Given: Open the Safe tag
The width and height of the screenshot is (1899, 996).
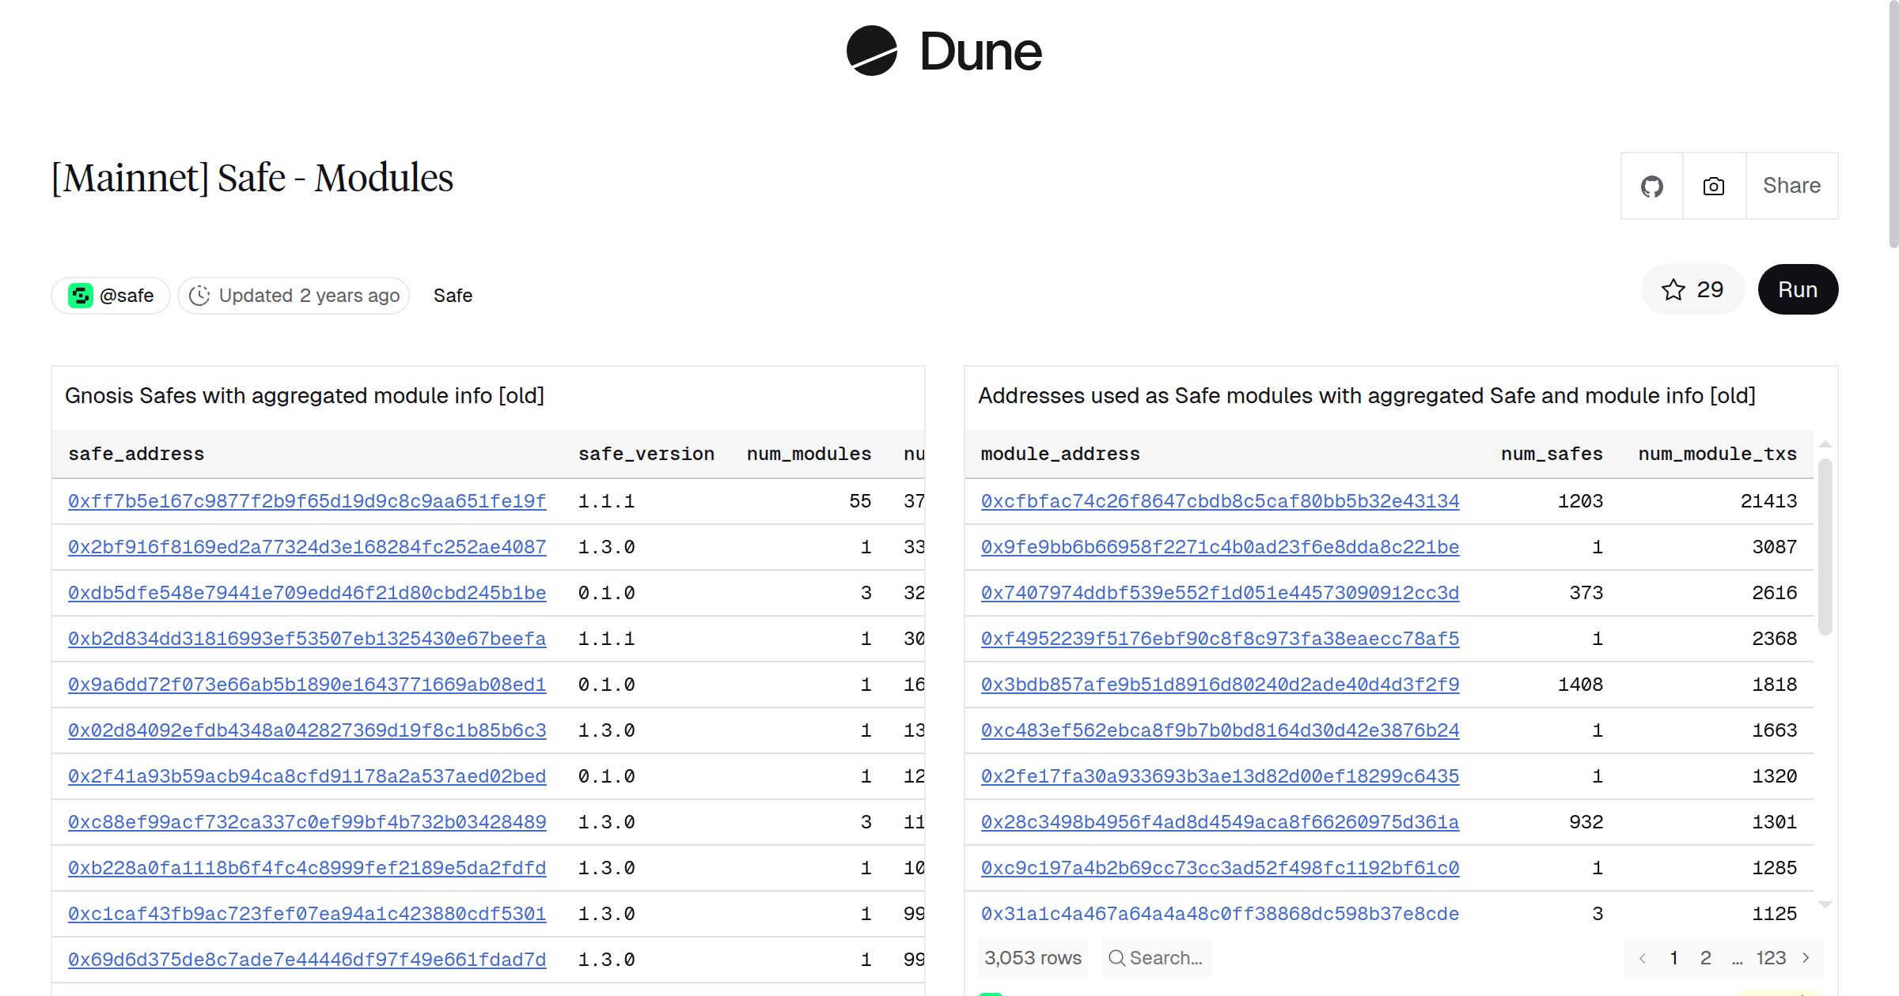Looking at the screenshot, I should pyautogui.click(x=453, y=295).
